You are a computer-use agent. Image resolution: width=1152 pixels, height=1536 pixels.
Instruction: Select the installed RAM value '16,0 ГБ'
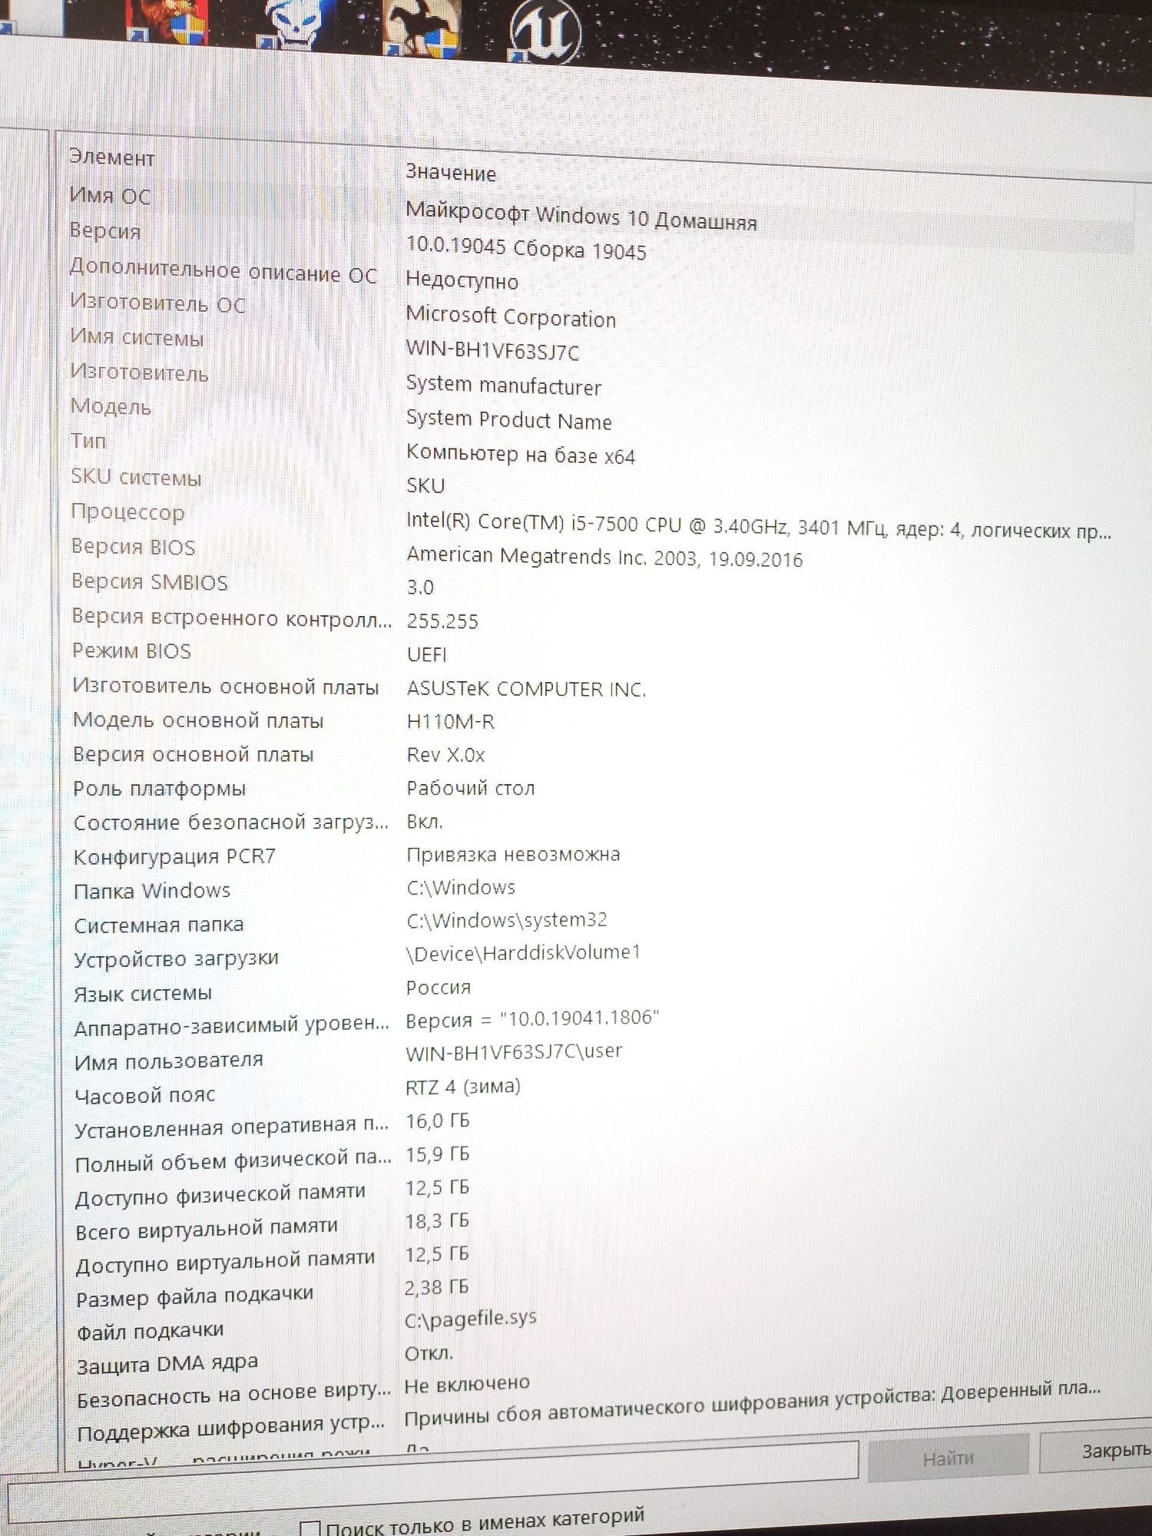[x=437, y=1121]
